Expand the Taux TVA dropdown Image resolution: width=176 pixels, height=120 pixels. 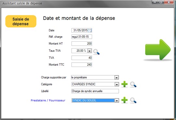[x=89, y=51]
